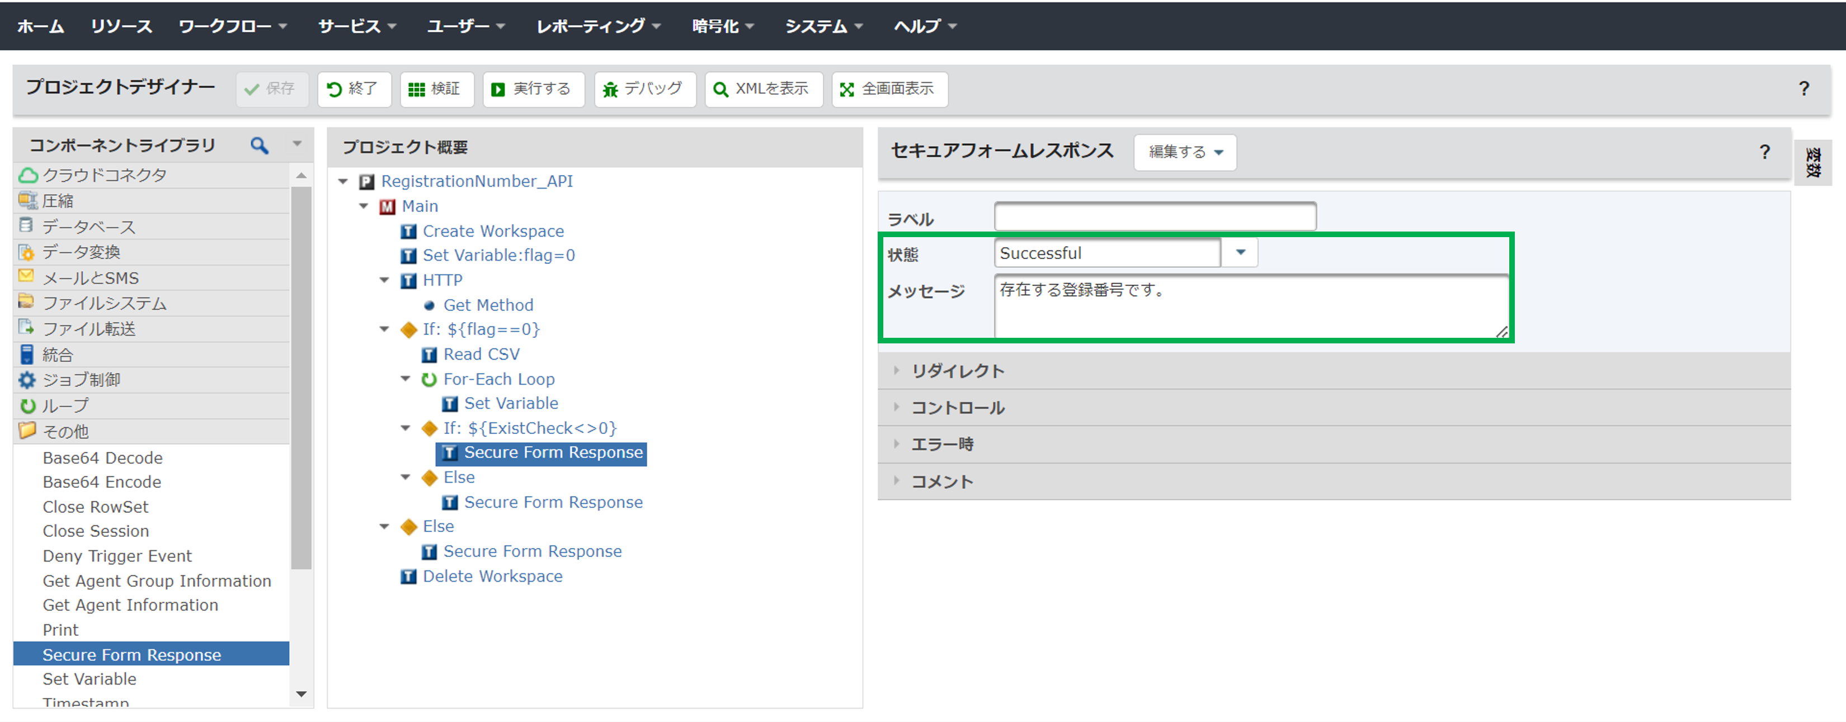Click the XMLを表示 button
This screenshot has height=722, width=1846.
pyautogui.click(x=763, y=89)
